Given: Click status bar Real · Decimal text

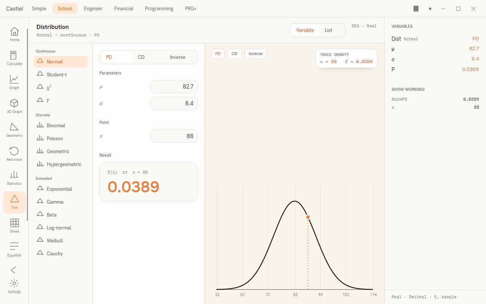Looking at the screenshot, I should click(424, 297).
